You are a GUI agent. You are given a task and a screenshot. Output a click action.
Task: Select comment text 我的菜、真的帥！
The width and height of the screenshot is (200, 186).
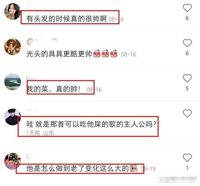[53, 89]
